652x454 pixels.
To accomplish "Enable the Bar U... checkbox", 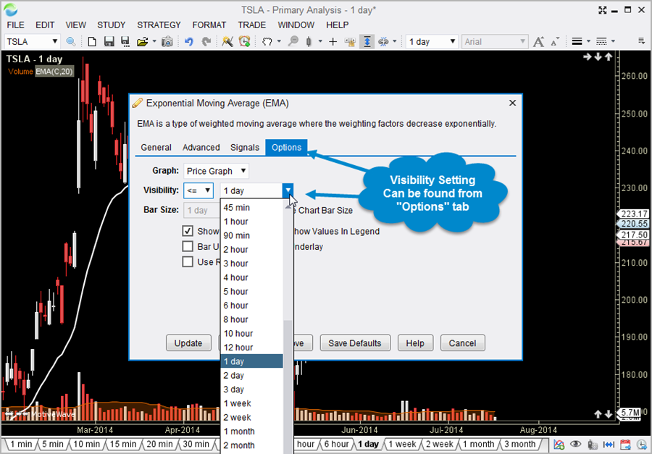I will (x=188, y=246).
